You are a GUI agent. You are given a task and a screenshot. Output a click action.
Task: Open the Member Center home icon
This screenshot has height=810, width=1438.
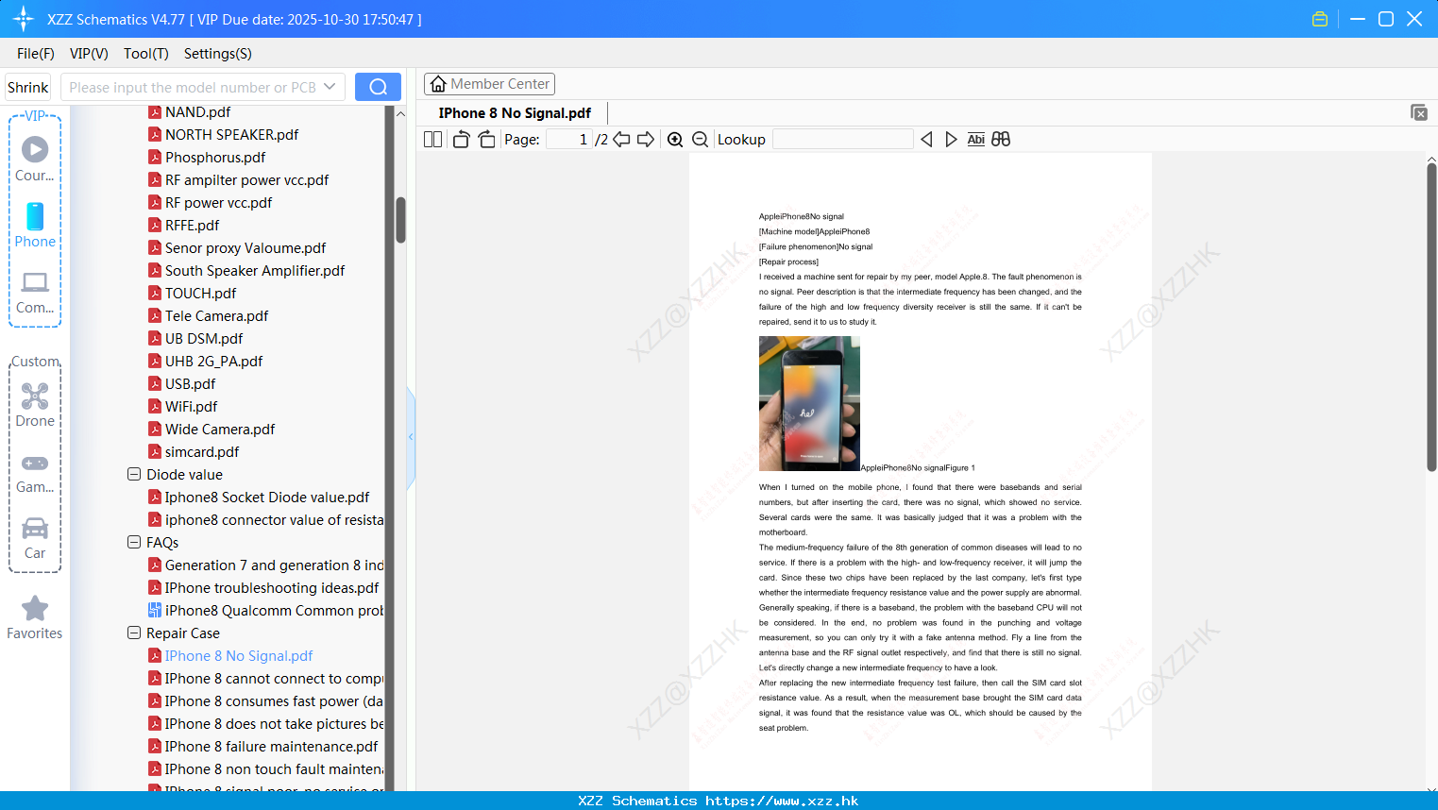pyautogui.click(x=438, y=84)
